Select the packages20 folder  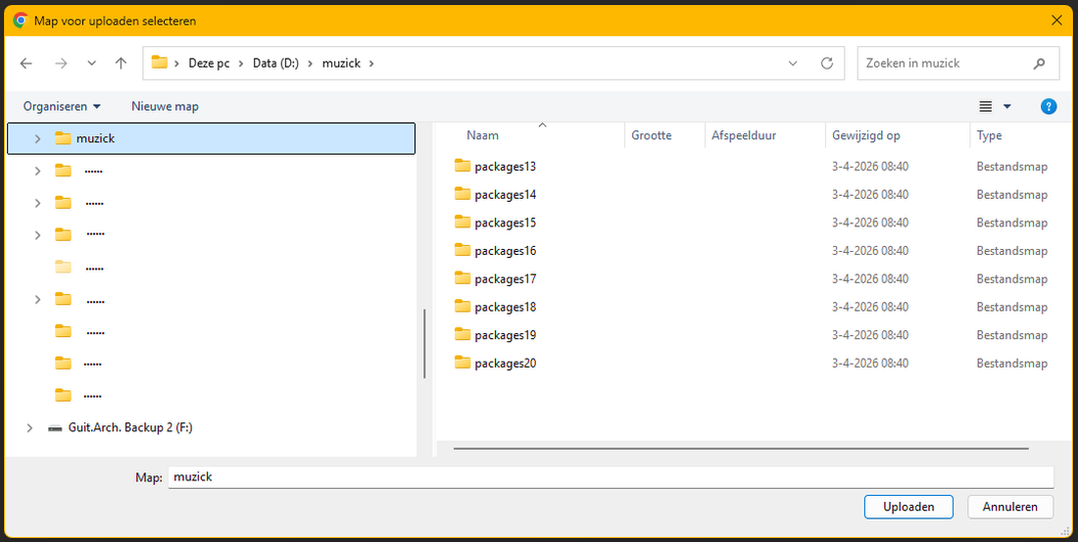click(x=504, y=363)
